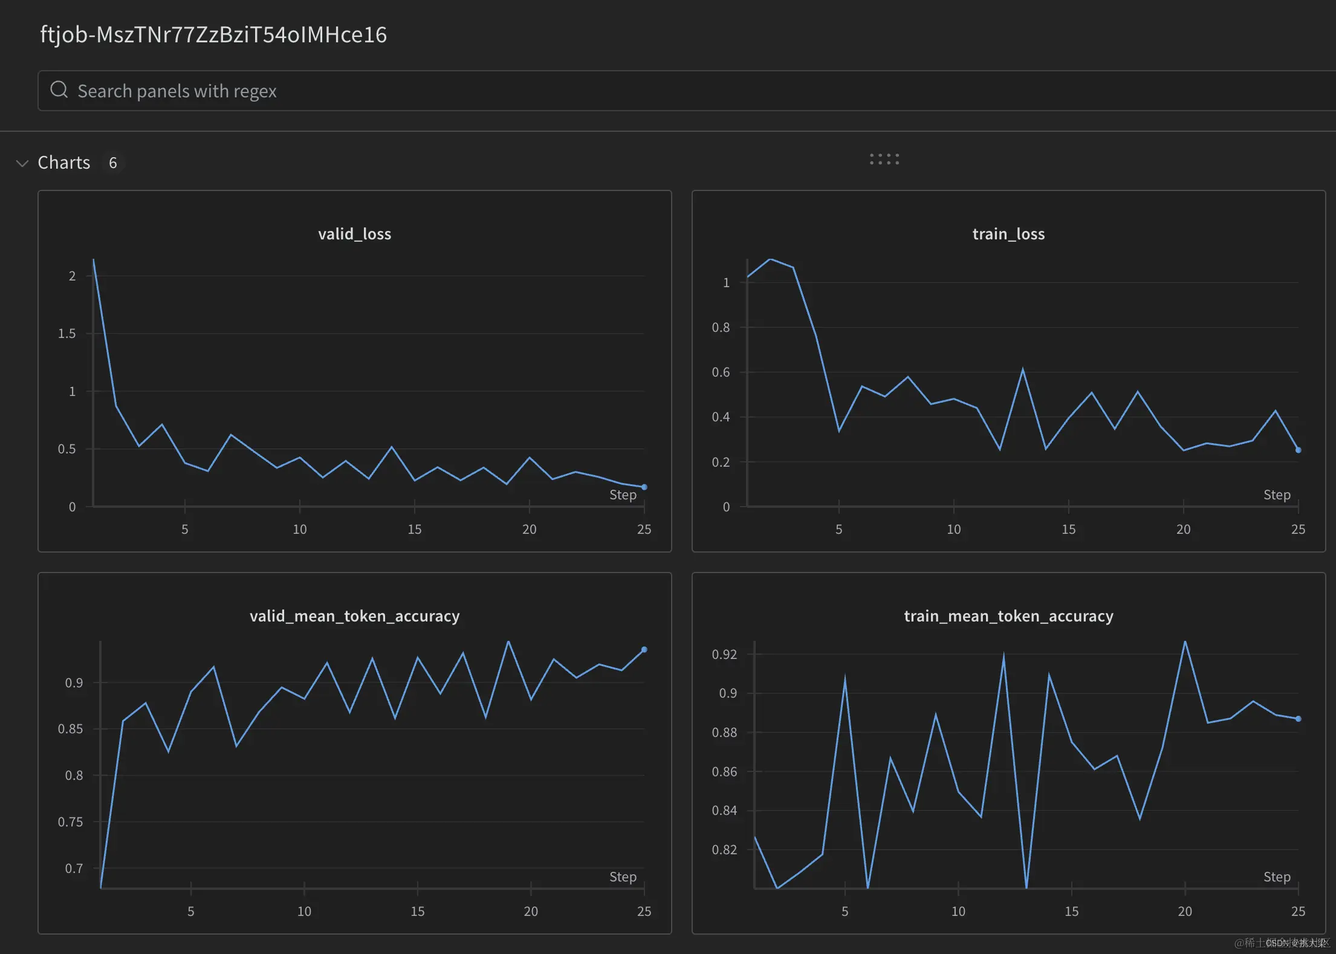
Task: Select the valid_mean_token_accuracy panel title
Action: tap(354, 616)
